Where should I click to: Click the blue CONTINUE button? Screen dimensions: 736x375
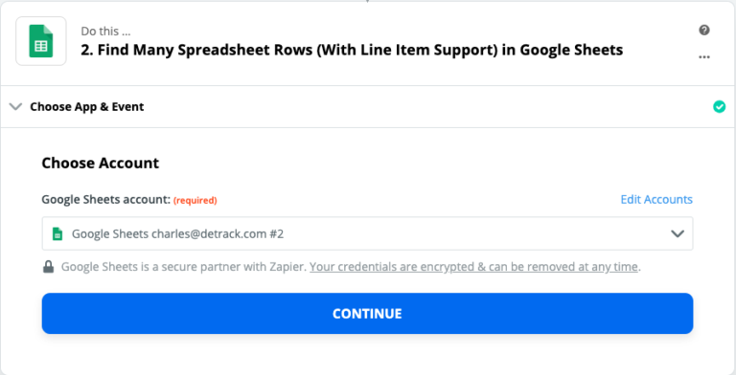point(368,314)
